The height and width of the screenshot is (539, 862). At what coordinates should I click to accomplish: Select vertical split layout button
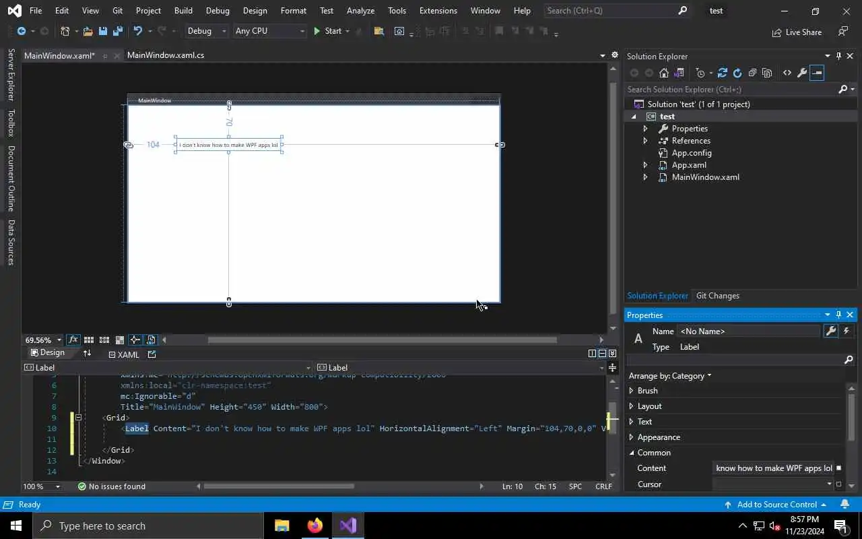[592, 353]
